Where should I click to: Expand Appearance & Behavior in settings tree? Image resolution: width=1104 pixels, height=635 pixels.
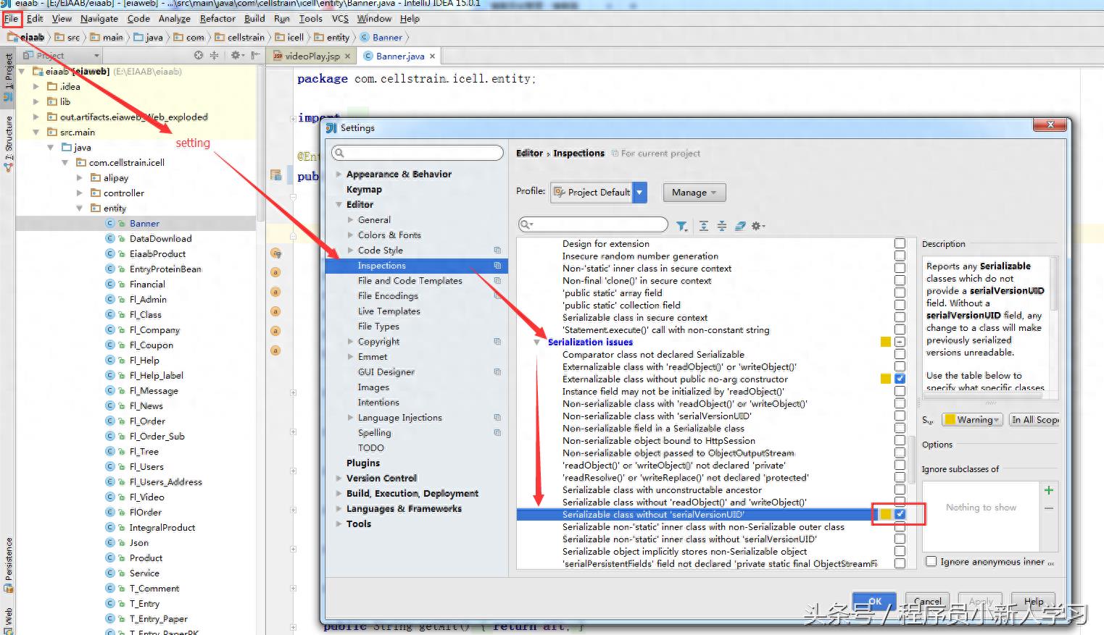pyautogui.click(x=339, y=174)
